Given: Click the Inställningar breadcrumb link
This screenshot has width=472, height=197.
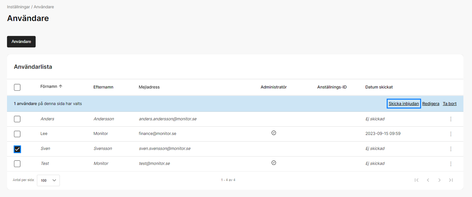Looking at the screenshot, I should (18, 7).
